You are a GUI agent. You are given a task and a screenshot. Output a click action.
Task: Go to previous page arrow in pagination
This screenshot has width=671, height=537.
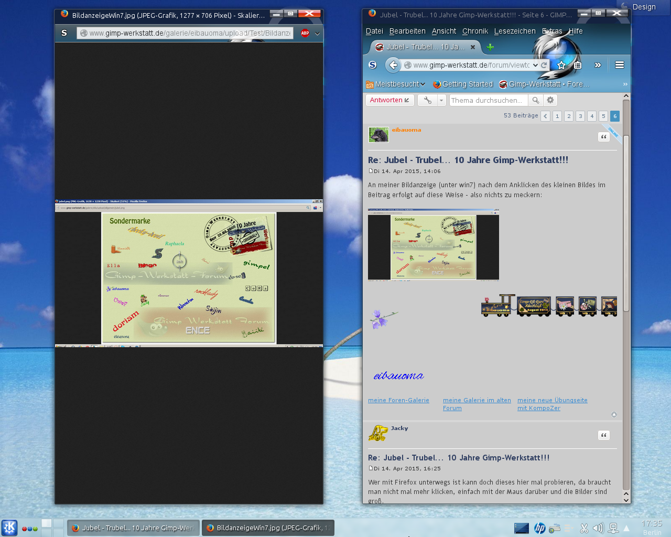point(546,116)
